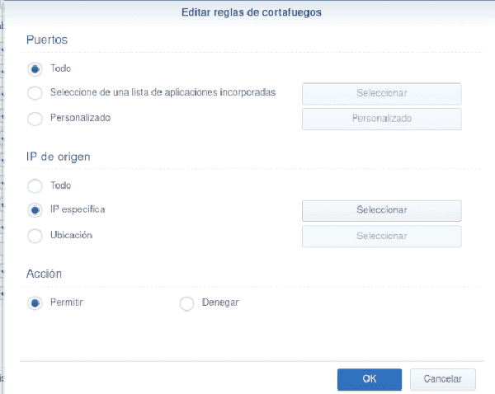Click the Seleccionar button beside Ubicación
This screenshot has width=495, height=394.
coord(382,237)
